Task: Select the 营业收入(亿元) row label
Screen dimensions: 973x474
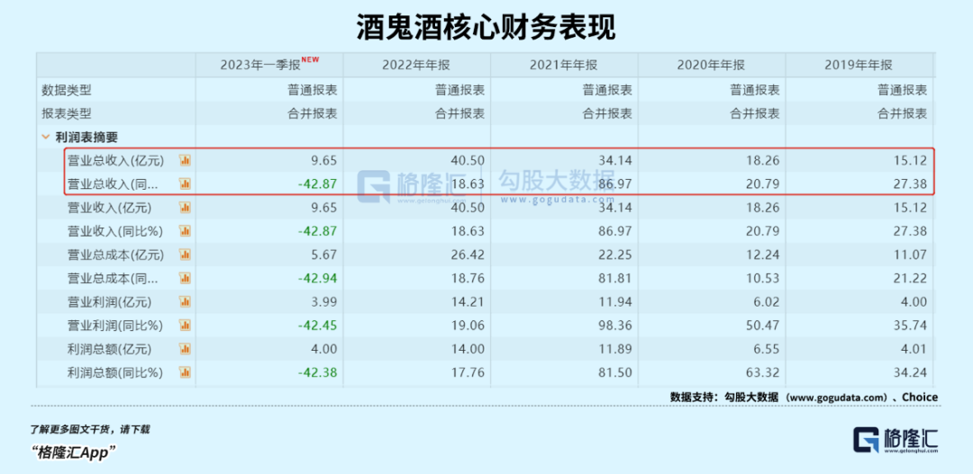Action: [109, 208]
